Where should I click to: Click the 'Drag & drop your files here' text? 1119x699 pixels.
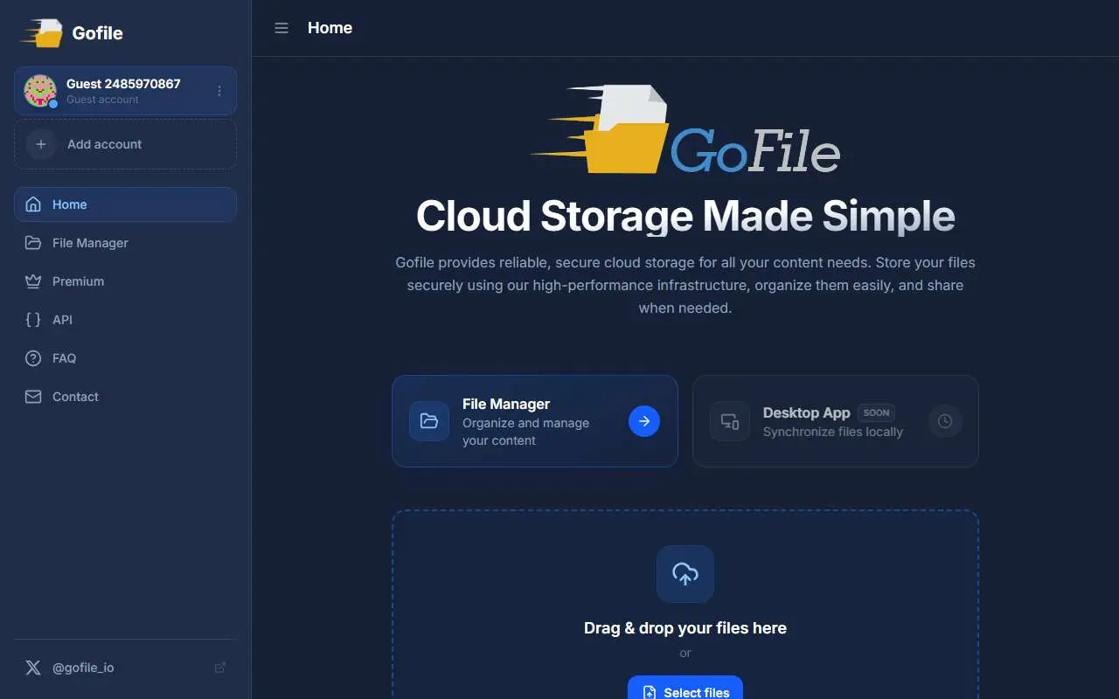[685, 628]
